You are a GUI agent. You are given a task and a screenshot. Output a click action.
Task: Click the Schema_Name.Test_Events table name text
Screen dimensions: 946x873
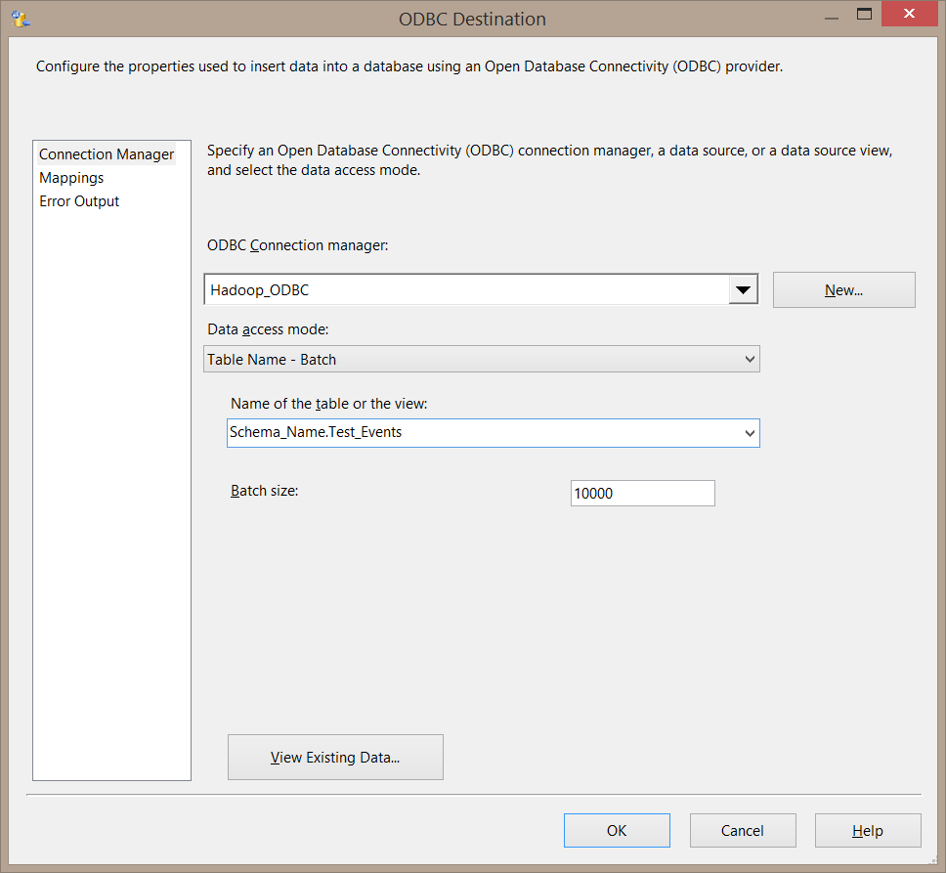(315, 432)
